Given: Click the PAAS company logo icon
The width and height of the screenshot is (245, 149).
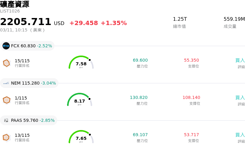Looking at the screenshot, I should click(x=6, y=120).
